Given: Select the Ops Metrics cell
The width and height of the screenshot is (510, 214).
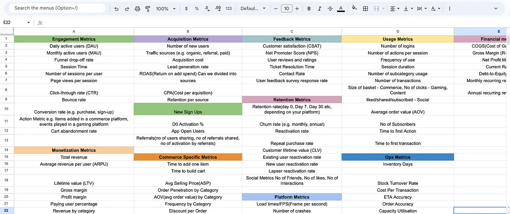Looking at the screenshot, I should pyautogui.click(x=398, y=157).
